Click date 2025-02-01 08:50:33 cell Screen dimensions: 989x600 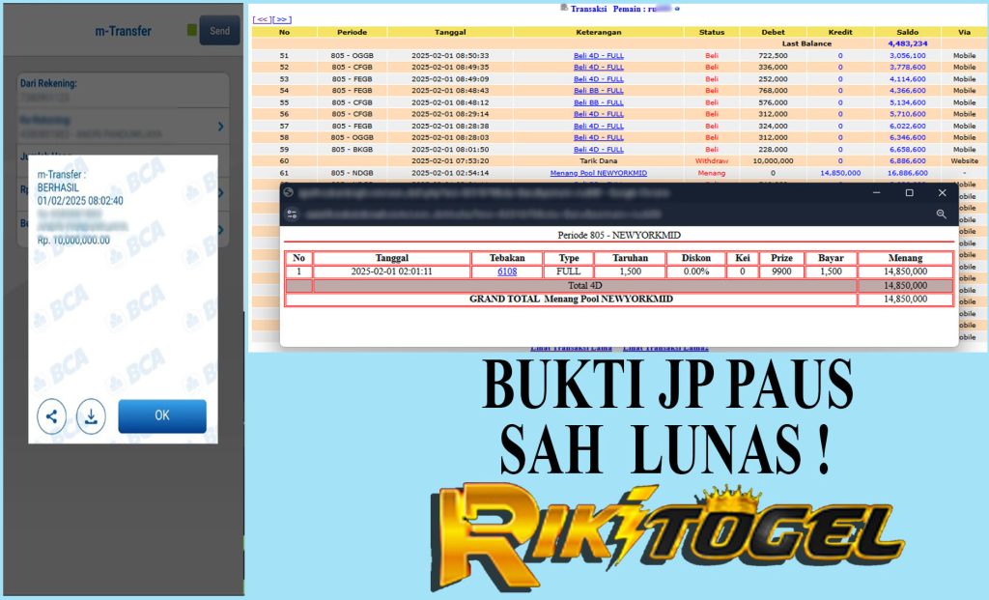point(450,55)
